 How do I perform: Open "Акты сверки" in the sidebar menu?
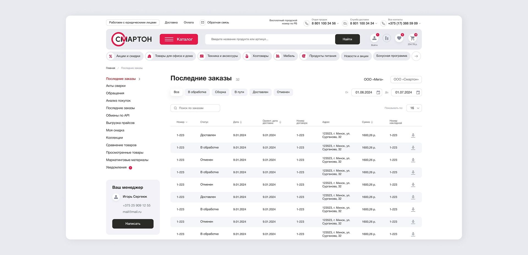[x=116, y=86]
